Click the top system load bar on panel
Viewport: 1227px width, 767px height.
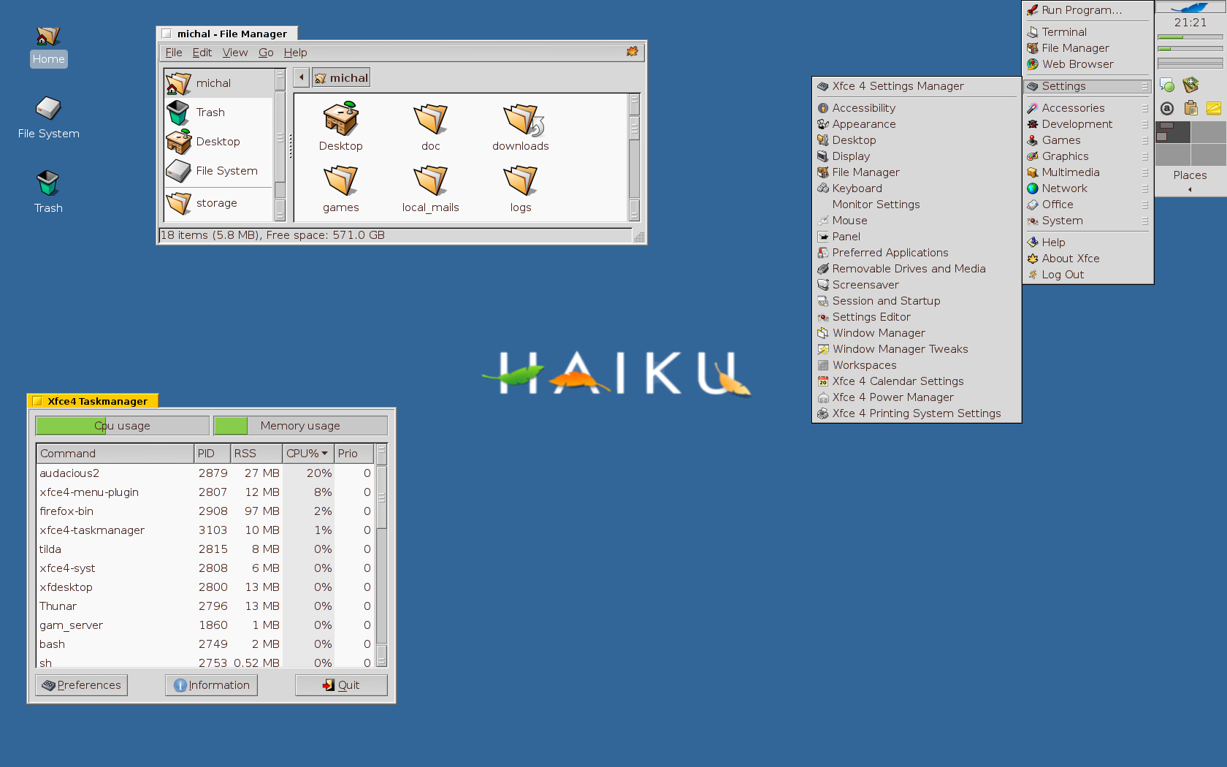pyautogui.click(x=1190, y=37)
